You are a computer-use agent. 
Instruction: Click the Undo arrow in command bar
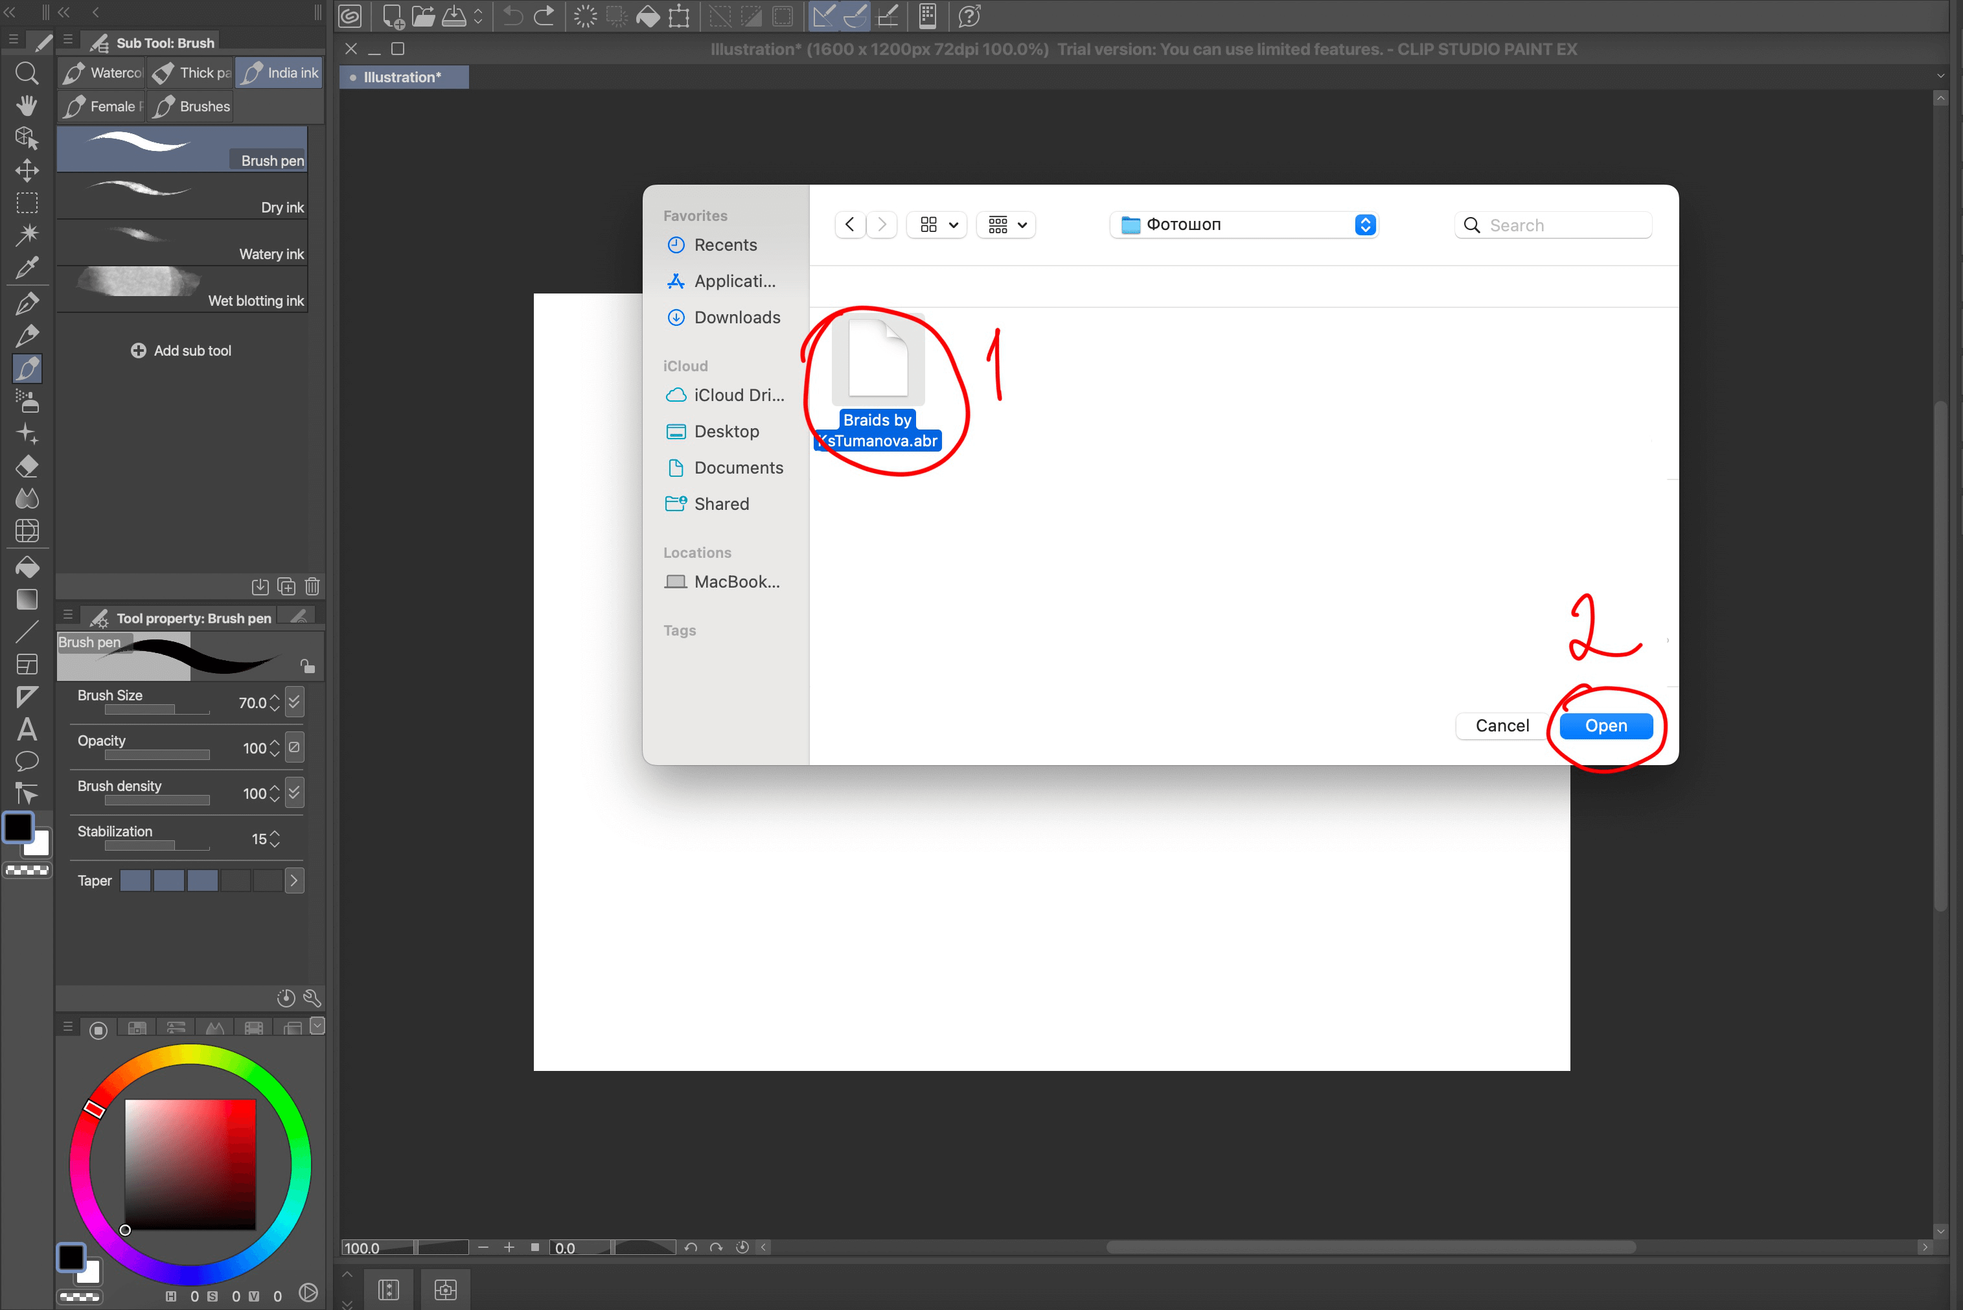tap(512, 16)
